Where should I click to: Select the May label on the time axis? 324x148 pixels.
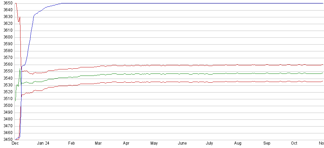(x=154, y=143)
